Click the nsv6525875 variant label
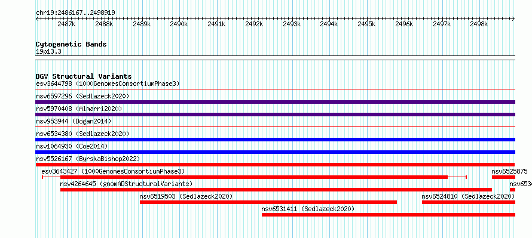 [510, 171]
